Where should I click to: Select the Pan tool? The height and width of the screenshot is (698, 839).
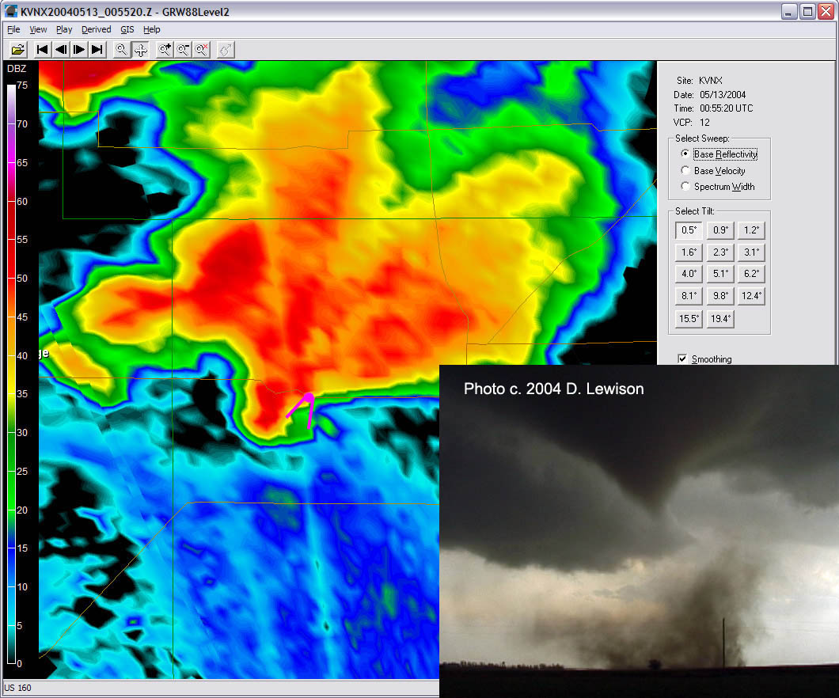[x=139, y=49]
